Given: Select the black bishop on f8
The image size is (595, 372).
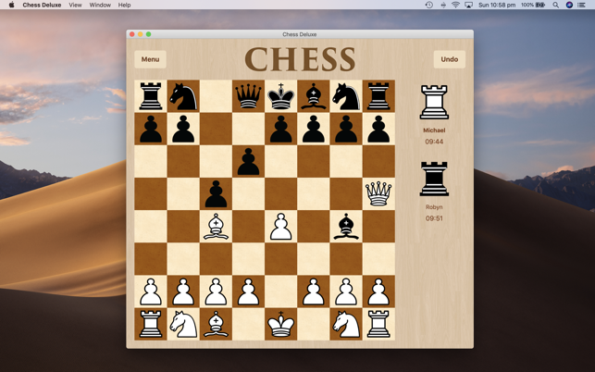Looking at the screenshot, I should [x=314, y=96].
